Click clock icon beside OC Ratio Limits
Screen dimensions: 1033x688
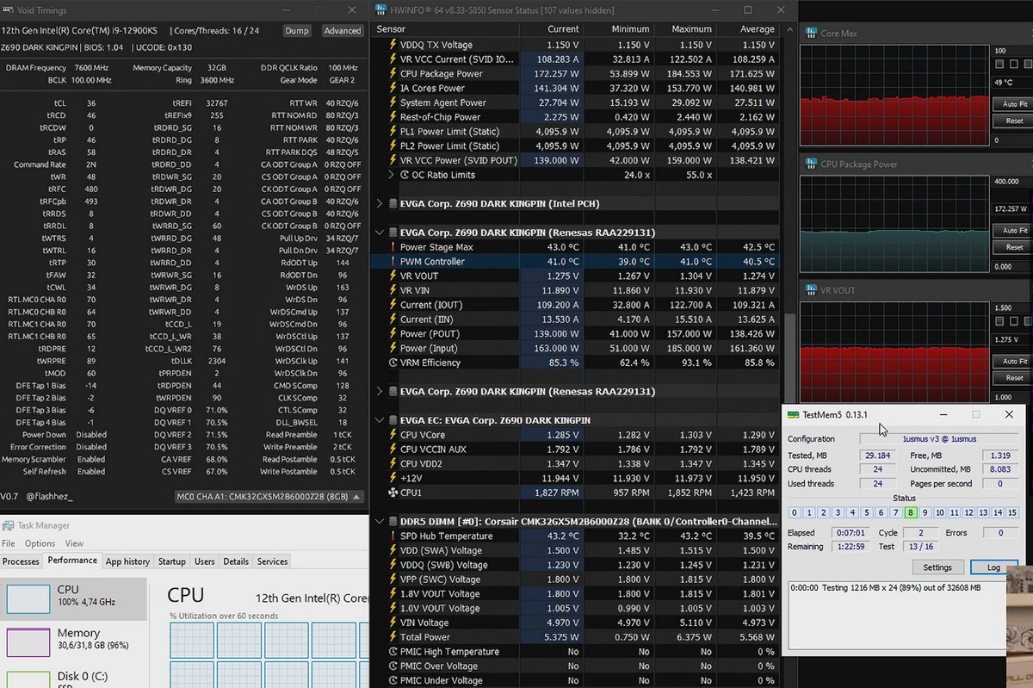point(405,175)
